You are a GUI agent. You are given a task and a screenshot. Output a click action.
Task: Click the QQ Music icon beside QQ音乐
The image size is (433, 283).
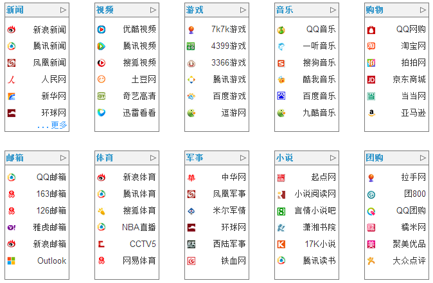pos(281,30)
